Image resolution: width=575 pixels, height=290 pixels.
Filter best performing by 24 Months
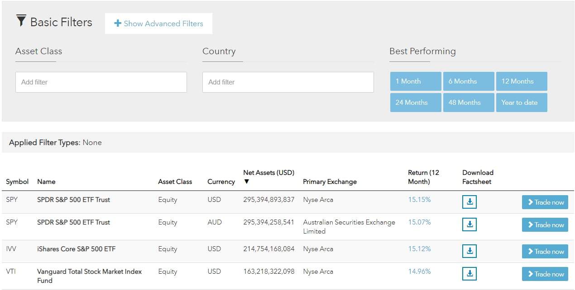click(x=416, y=103)
